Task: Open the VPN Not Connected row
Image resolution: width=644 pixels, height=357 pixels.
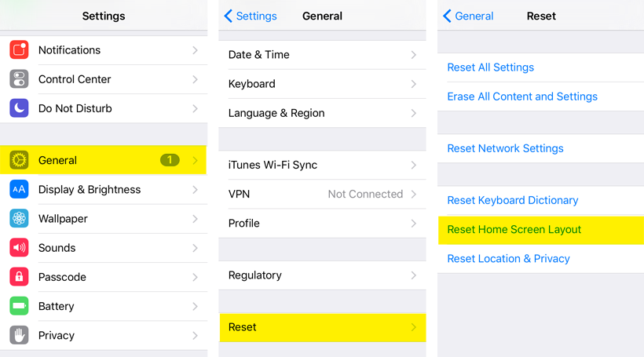Action: tap(322, 194)
